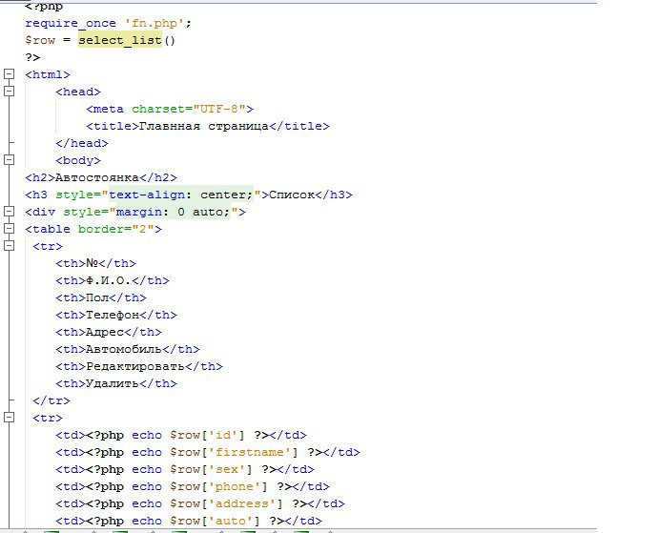Collapse the <html> block fold marker

9,74
